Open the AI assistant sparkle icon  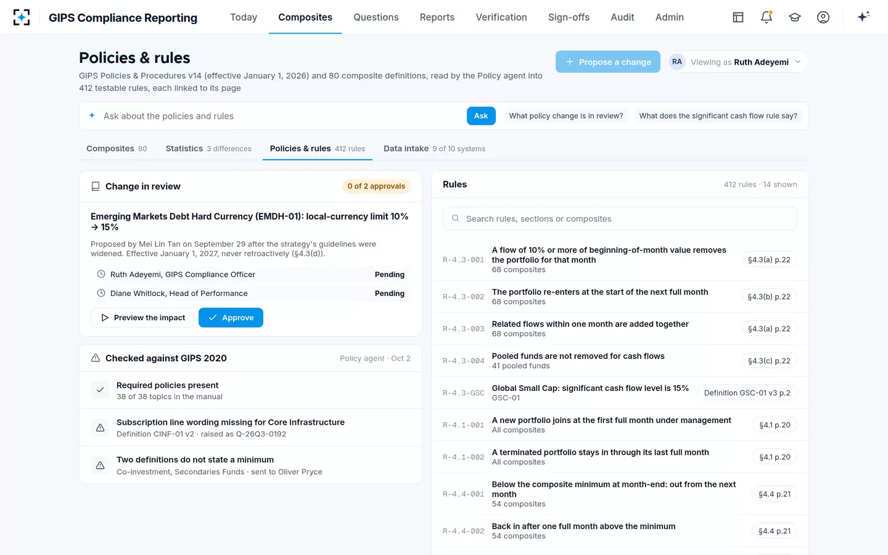pos(863,17)
